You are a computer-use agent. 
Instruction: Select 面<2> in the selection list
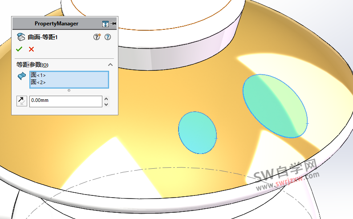click(38, 82)
